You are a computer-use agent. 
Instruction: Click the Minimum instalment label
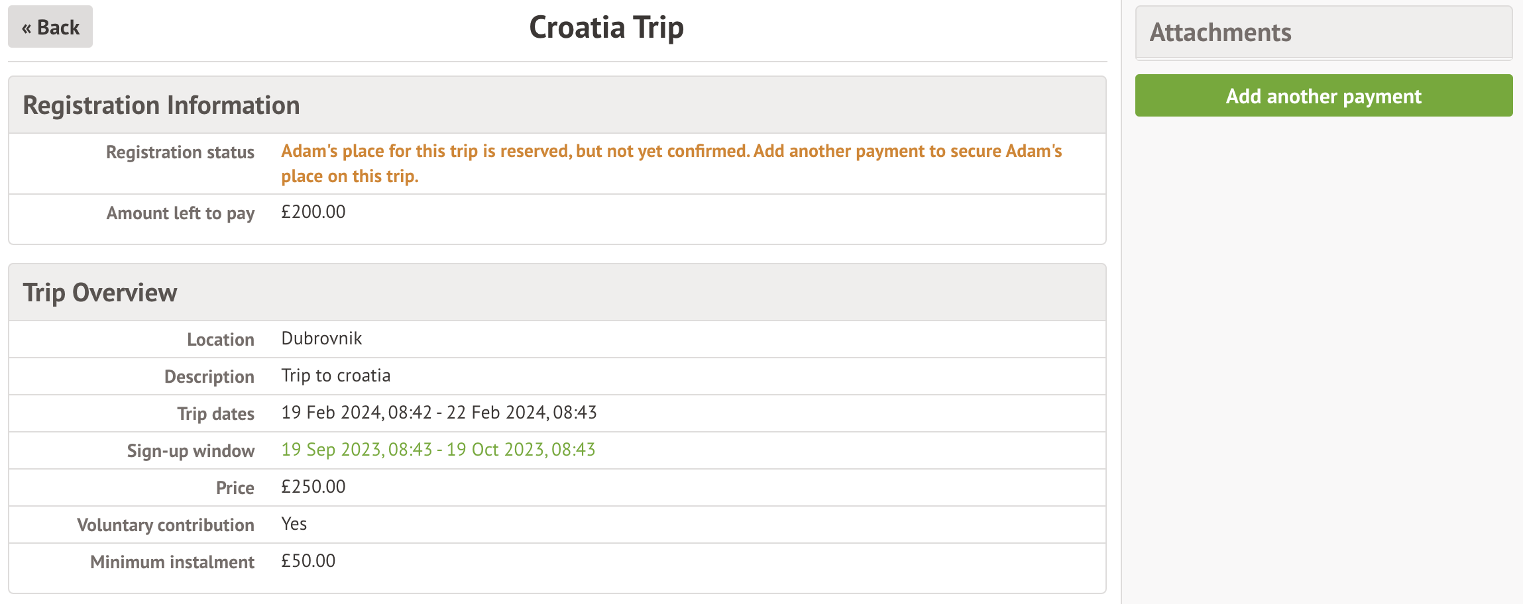tap(172, 562)
